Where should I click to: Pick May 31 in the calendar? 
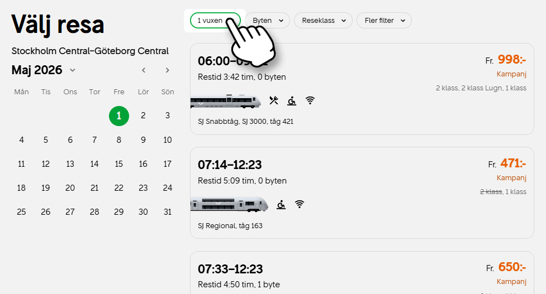(168, 212)
